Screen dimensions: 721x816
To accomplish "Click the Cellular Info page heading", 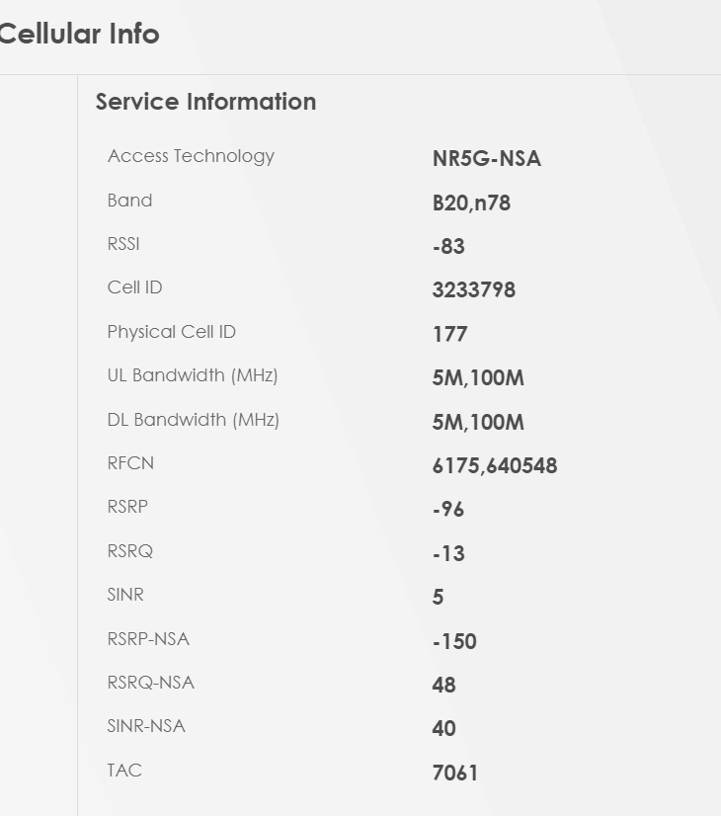I will [79, 35].
